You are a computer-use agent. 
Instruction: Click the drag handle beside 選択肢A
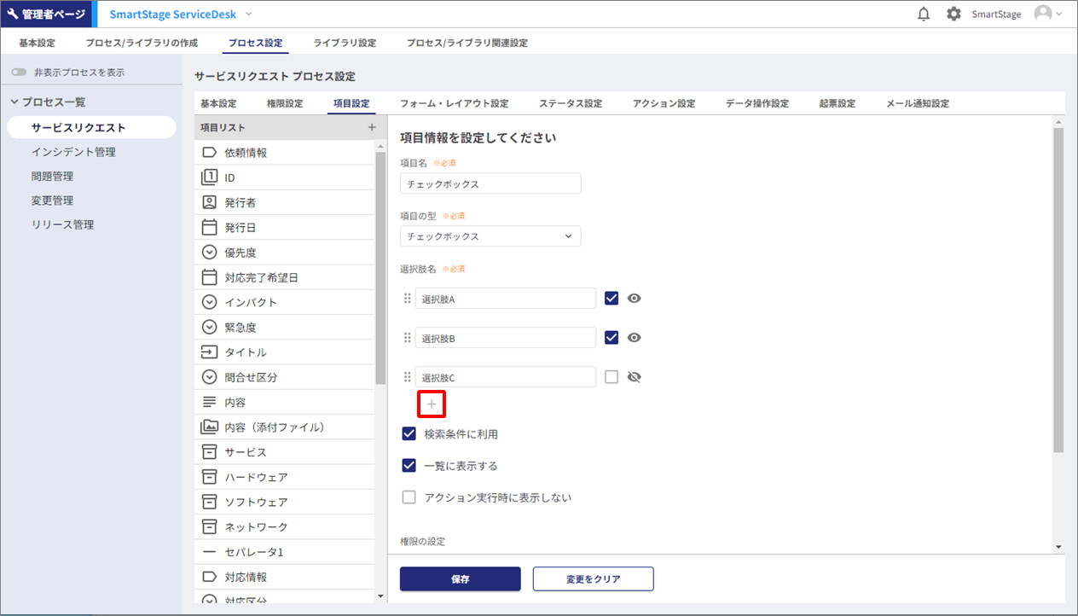pyautogui.click(x=407, y=299)
